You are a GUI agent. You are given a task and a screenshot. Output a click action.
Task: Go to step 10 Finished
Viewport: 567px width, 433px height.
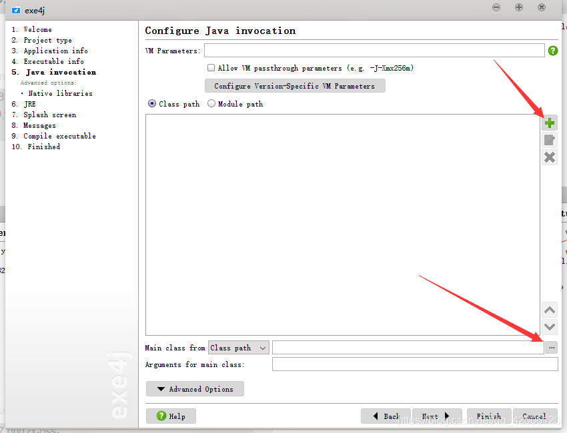point(36,147)
